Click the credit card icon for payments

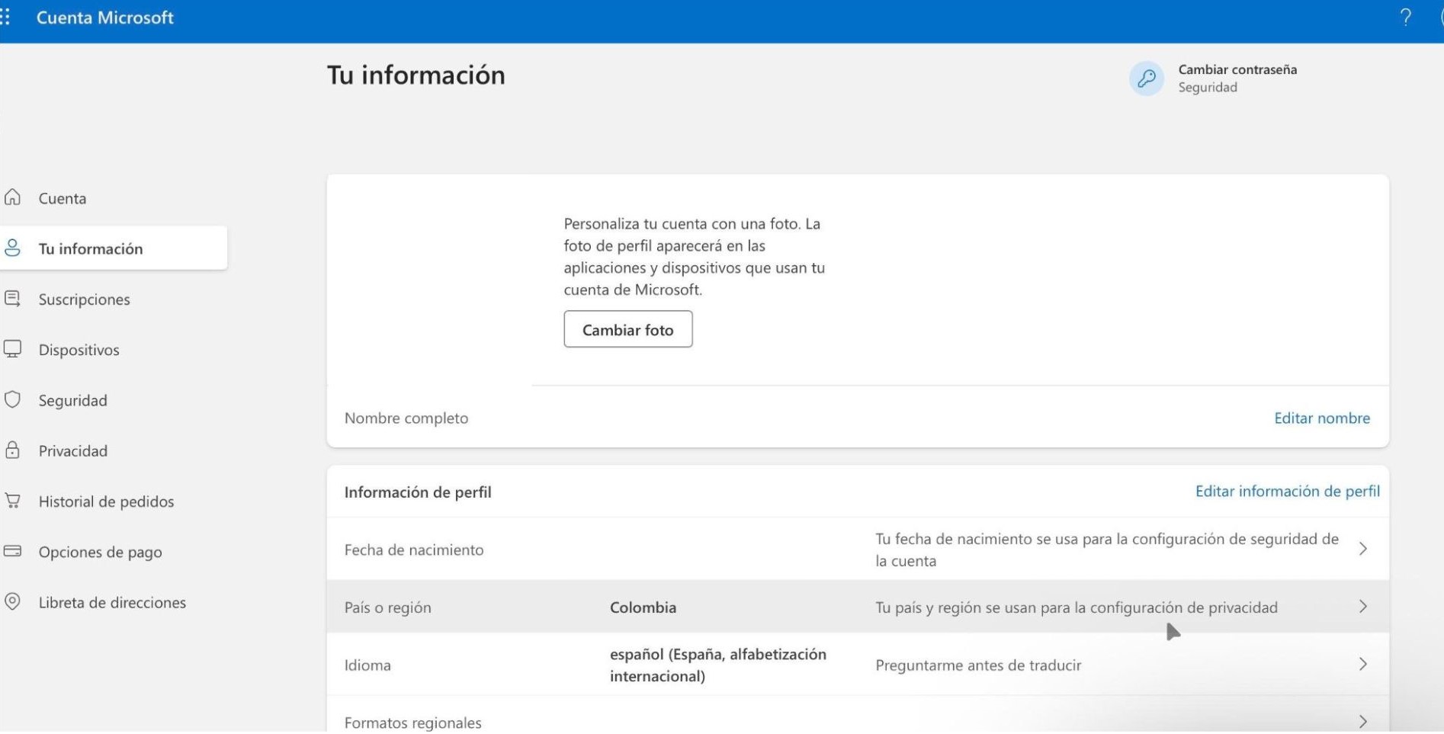[12, 551]
